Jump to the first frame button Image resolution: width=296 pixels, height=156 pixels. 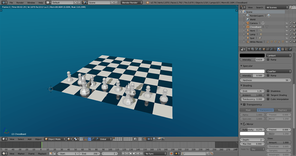[x=123, y=153]
